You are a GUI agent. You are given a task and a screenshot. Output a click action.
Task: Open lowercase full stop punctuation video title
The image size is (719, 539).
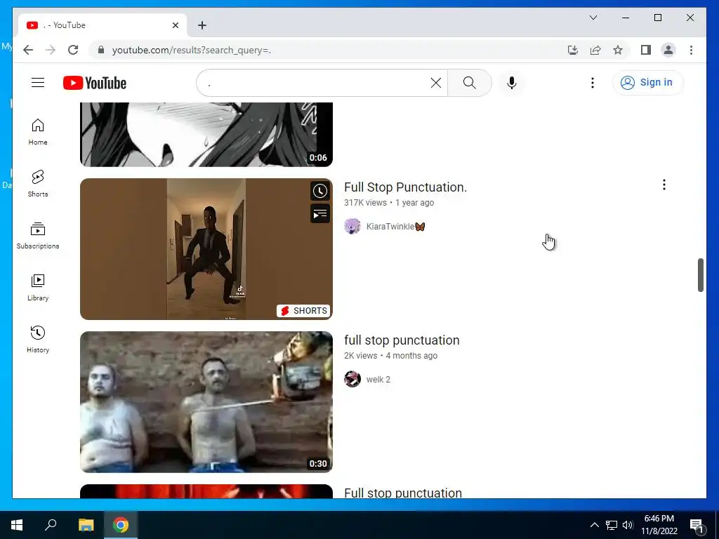click(402, 340)
